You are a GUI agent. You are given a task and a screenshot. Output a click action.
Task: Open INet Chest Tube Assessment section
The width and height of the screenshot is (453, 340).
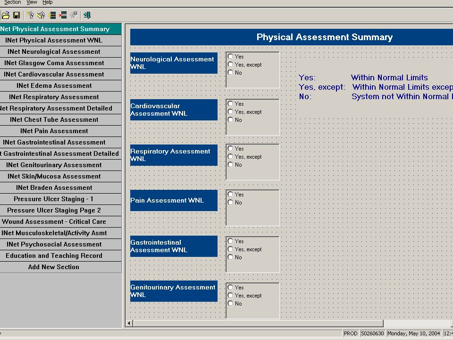[x=61, y=119]
